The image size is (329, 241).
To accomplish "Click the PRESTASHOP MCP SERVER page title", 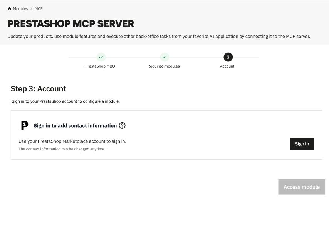I will point(71,23).
